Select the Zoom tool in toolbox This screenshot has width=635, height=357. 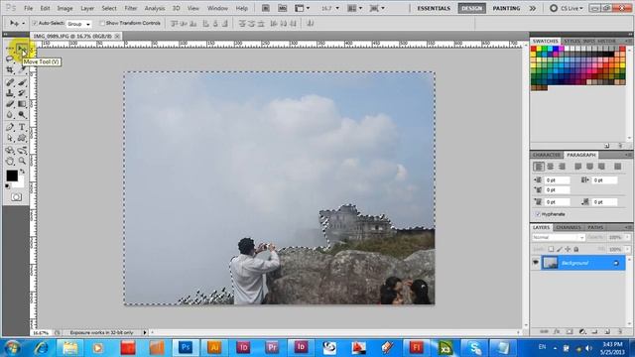[x=22, y=161]
